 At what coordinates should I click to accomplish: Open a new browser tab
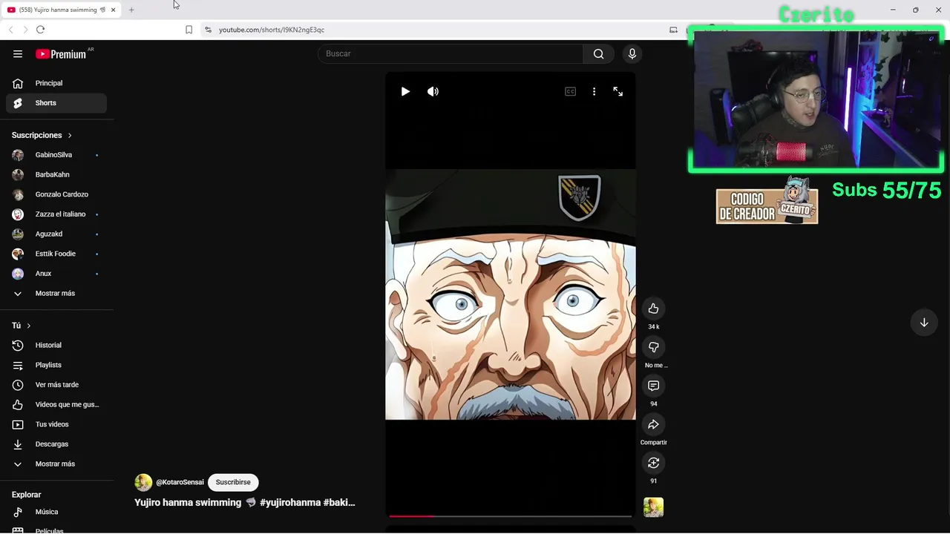click(131, 10)
